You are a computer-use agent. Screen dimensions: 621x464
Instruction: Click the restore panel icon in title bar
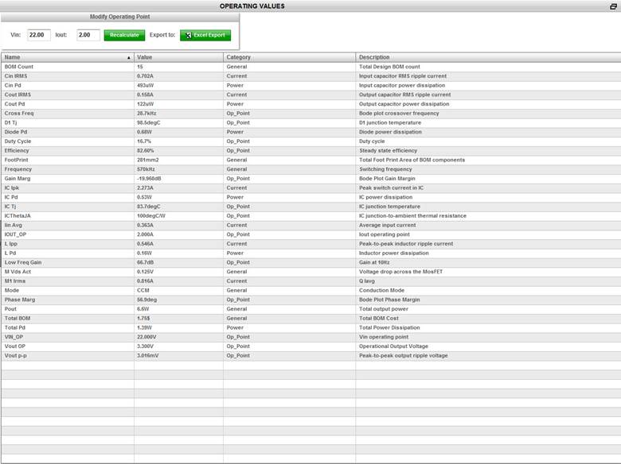coord(613,6)
